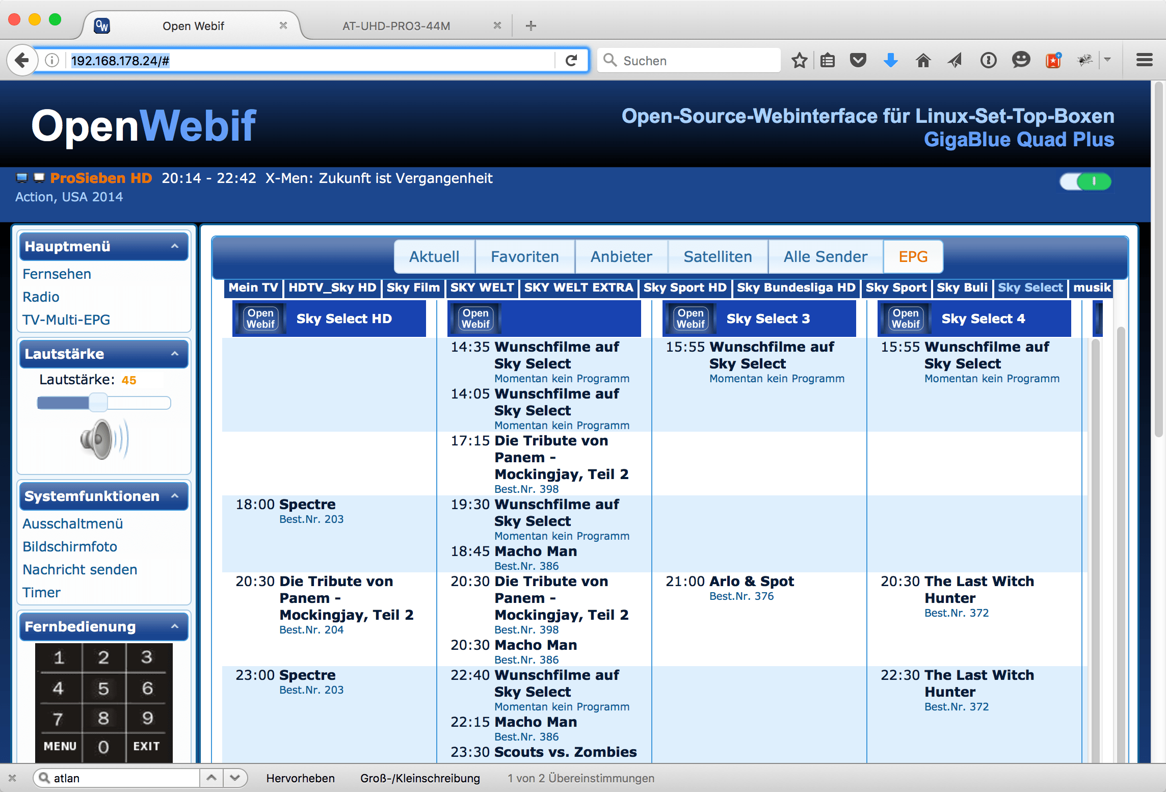Click the Open Webif logo of Sky Select HD
The width and height of the screenshot is (1166, 792).
261,319
